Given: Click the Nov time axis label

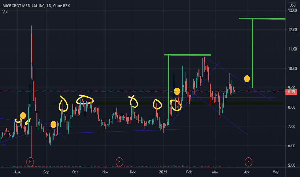Looking at the screenshot, I should tap(106, 172).
